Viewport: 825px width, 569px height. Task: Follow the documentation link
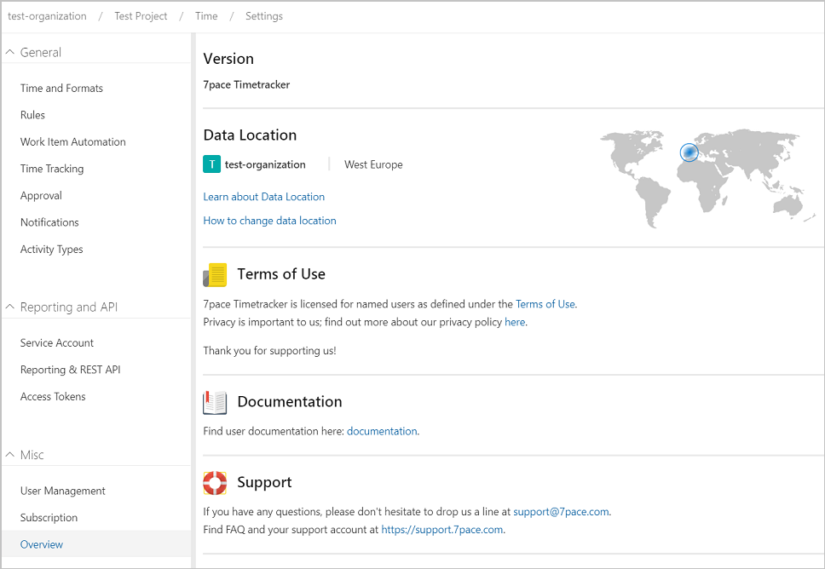382,431
